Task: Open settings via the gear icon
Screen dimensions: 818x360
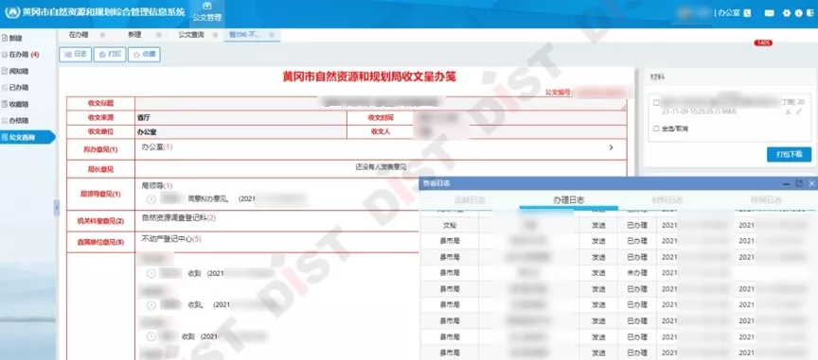Action: click(787, 13)
